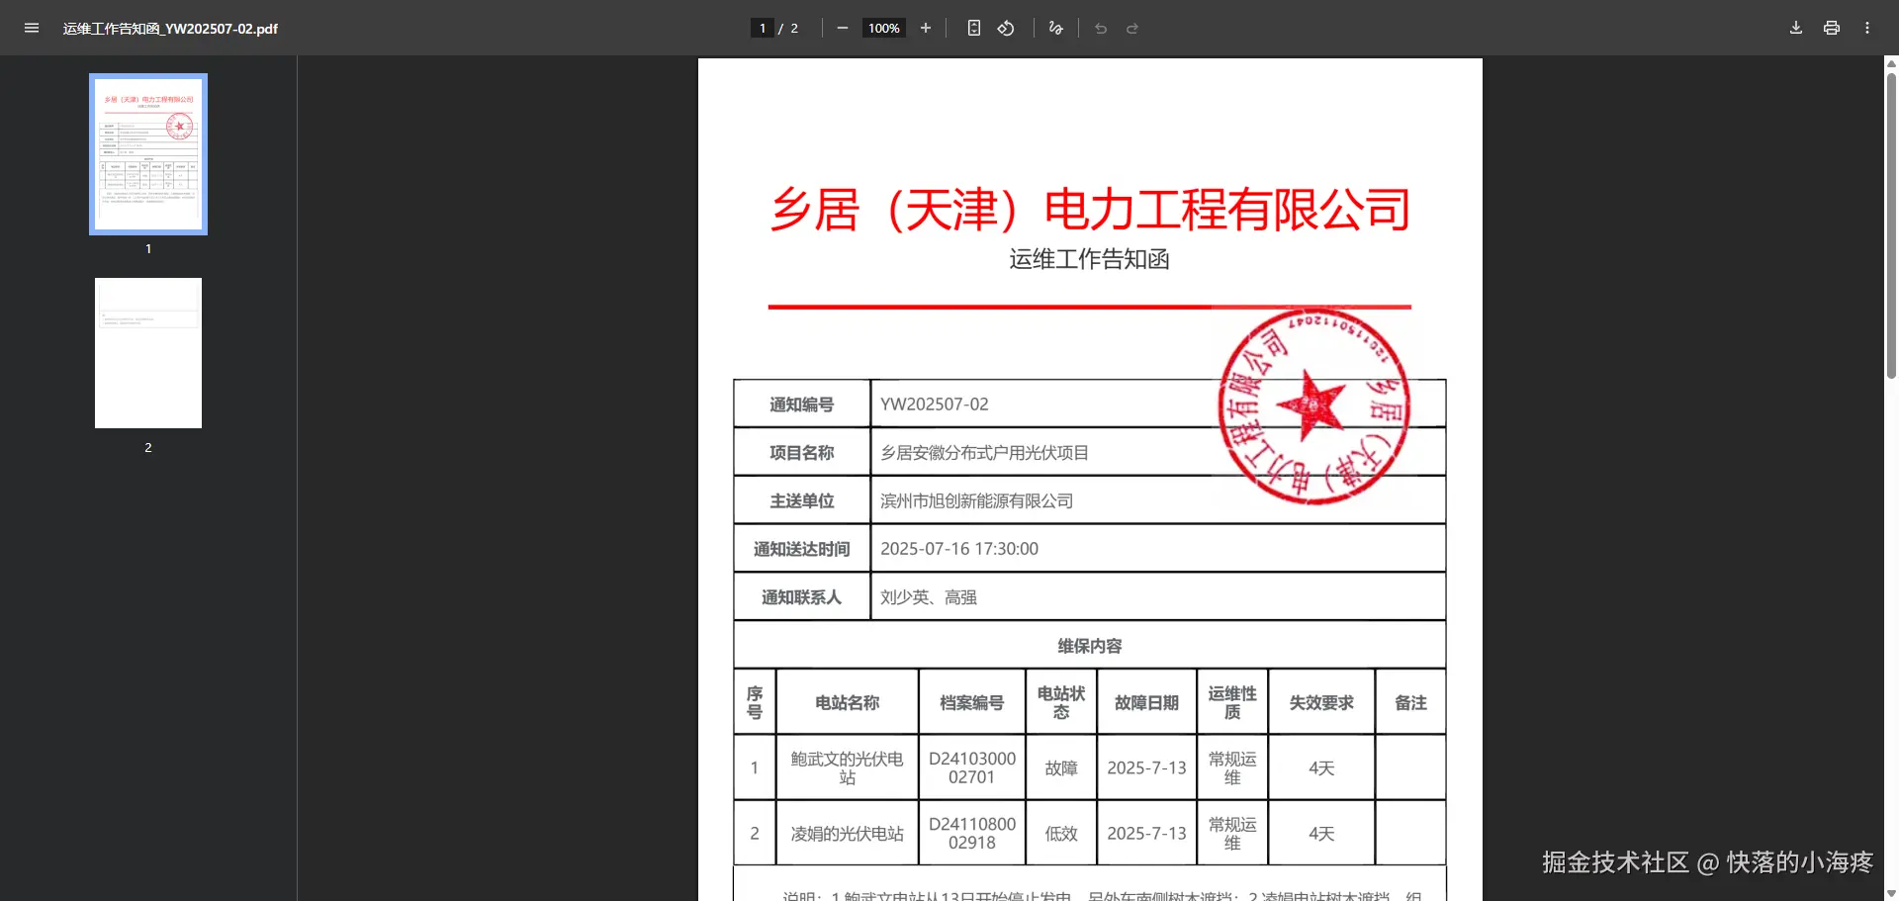This screenshot has height=901, width=1899.
Task: Click the status 低效 in row 2
Action: [1061, 834]
